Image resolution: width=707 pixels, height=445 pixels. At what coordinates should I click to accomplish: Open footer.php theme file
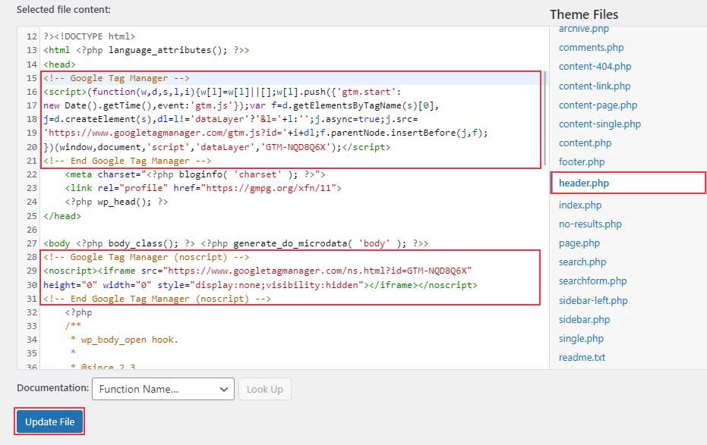coord(582,161)
